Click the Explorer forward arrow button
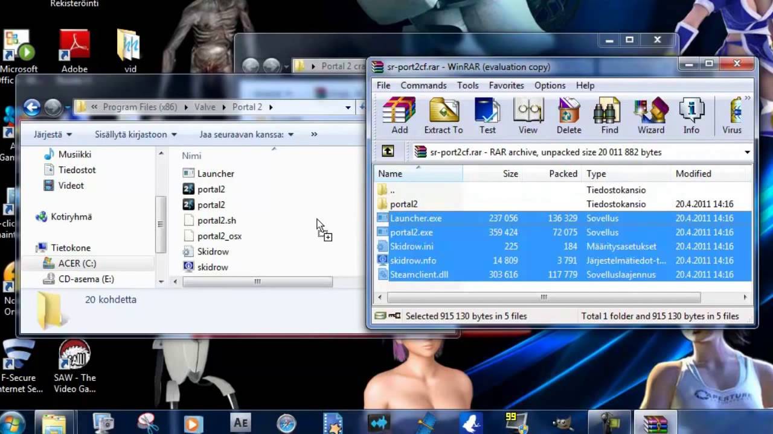This screenshot has width=773, height=434. click(53, 107)
